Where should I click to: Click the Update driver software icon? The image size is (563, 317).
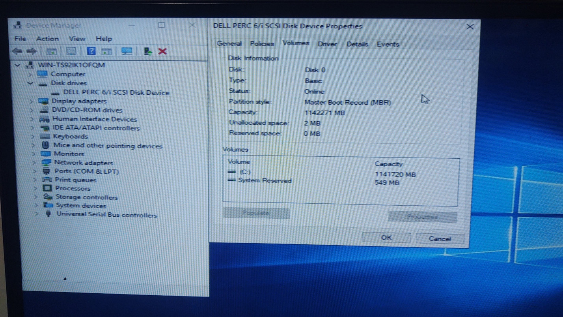coord(148,51)
